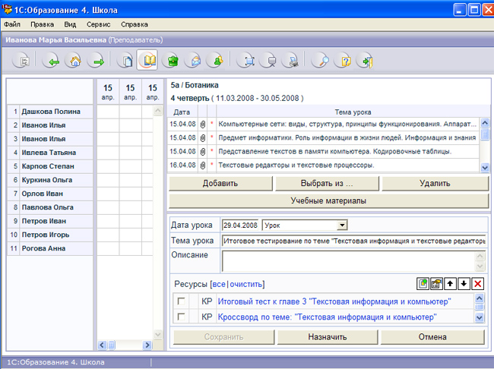Open Учебные материалы

coord(328,201)
